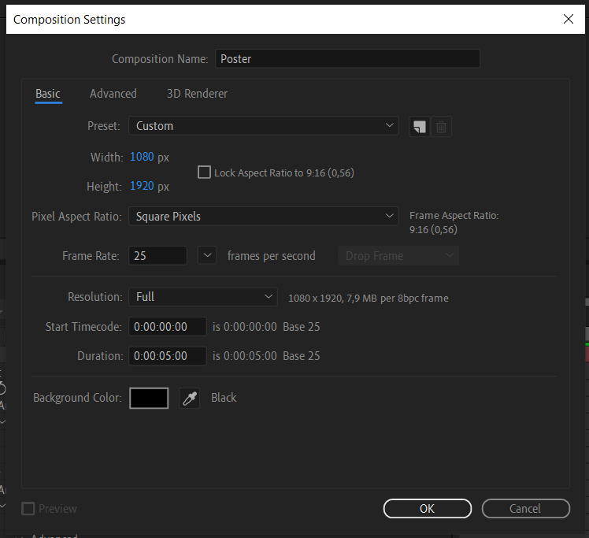This screenshot has width=589, height=538.
Task: Switch to the 3D Renderer tab
Action: click(x=197, y=94)
